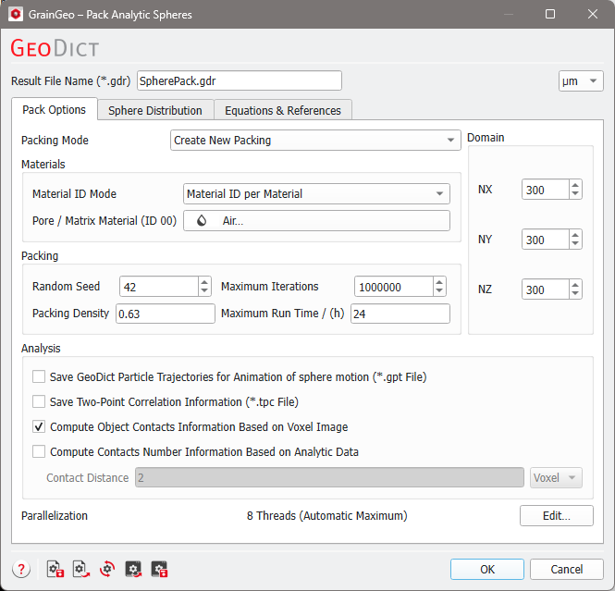Open the Voxel contact distance unit dropdown
The image size is (615, 591).
tap(556, 477)
